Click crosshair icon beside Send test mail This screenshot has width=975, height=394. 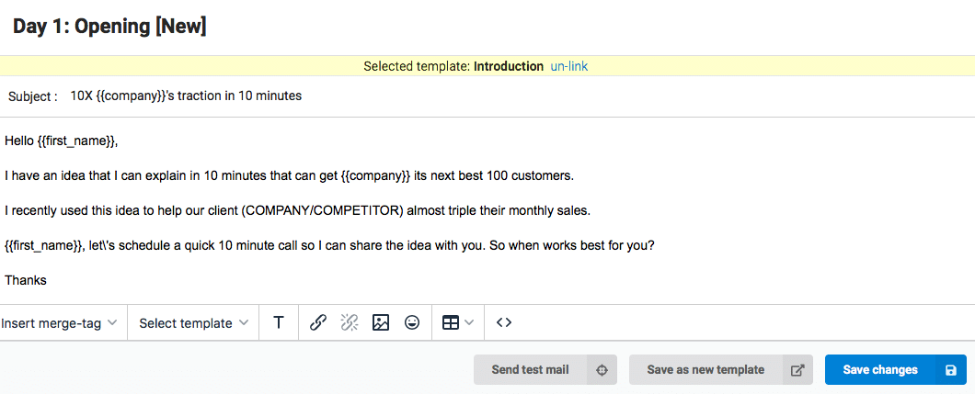tap(602, 370)
